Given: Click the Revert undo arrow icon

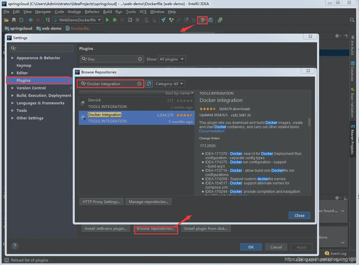Looking at the screenshot, I should [x=194, y=20].
